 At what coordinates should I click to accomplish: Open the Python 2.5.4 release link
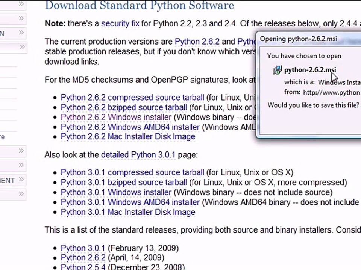[x=83, y=267]
